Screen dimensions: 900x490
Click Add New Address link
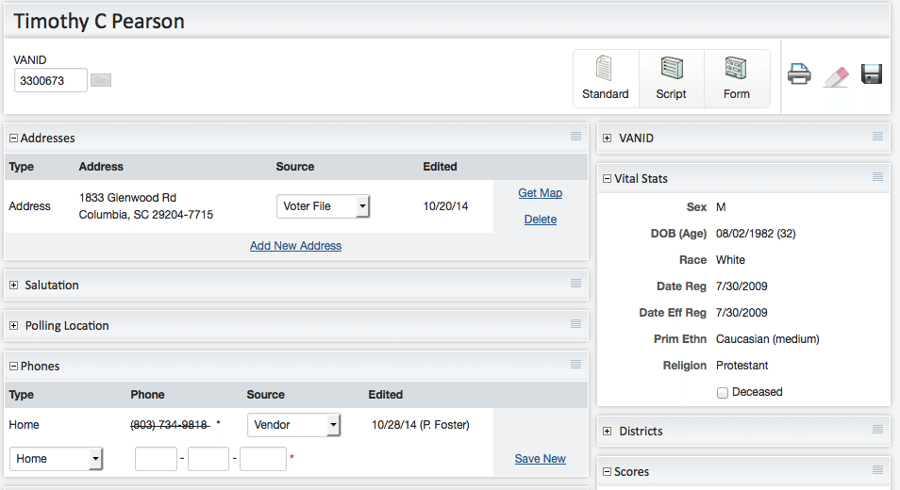[x=295, y=246]
